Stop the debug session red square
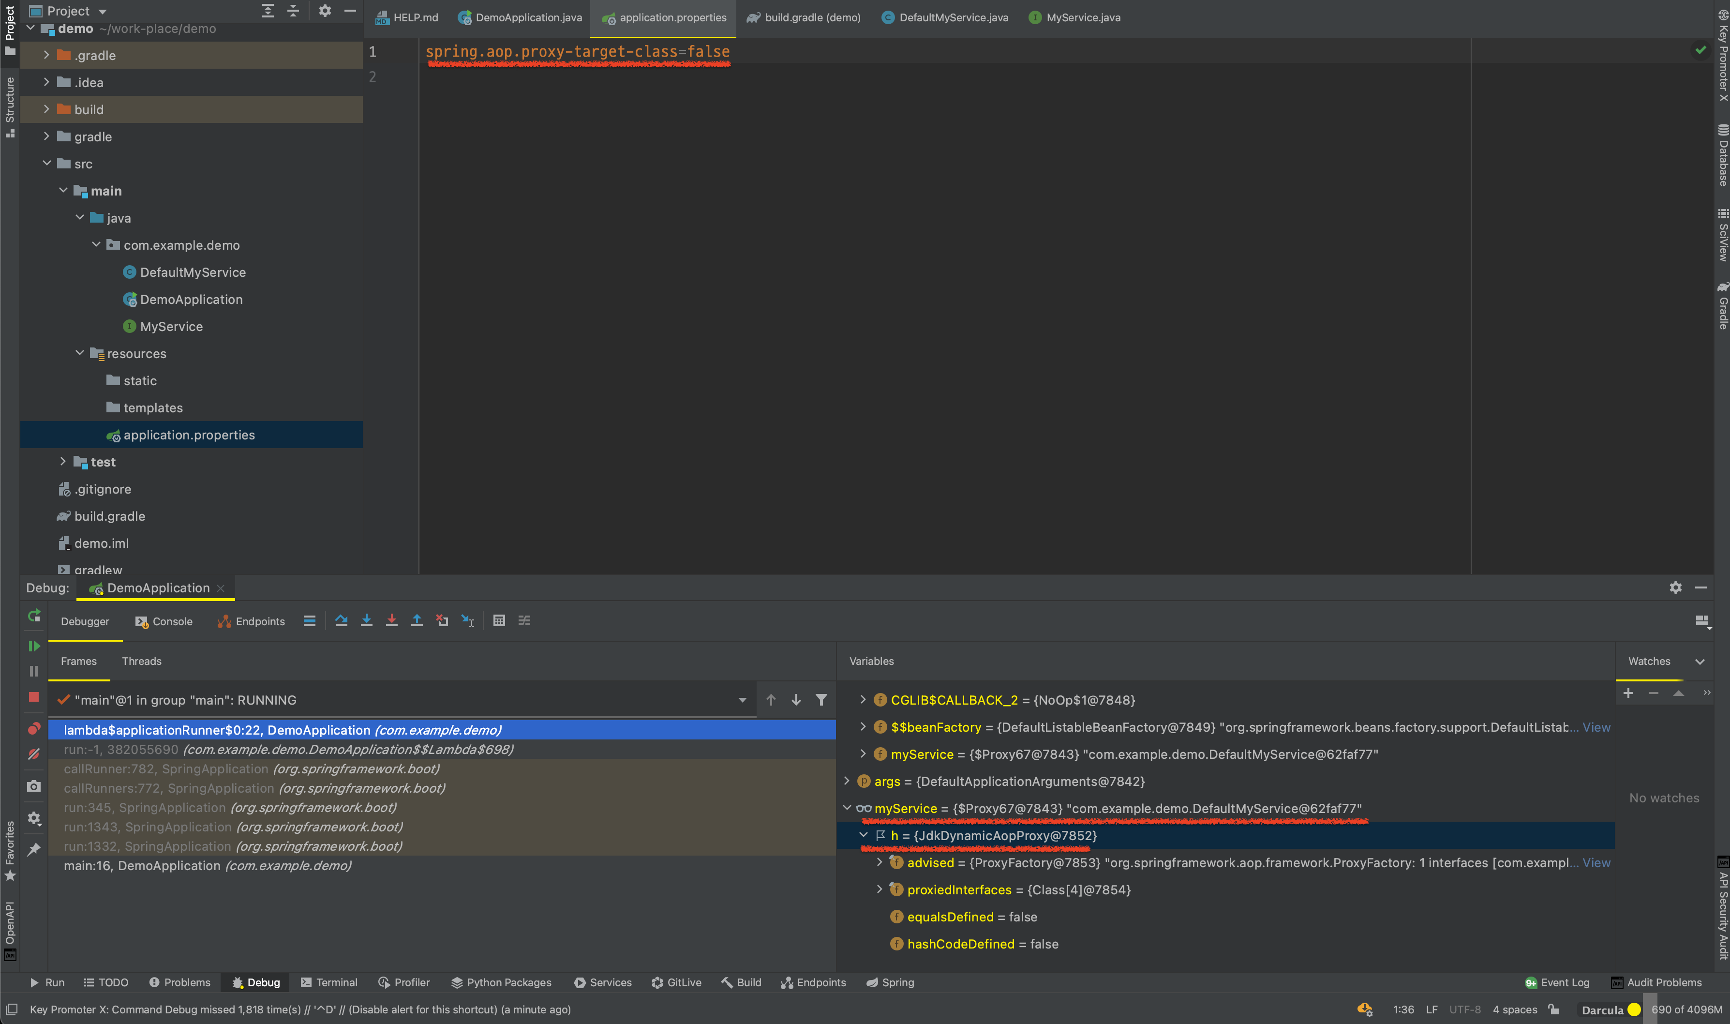The width and height of the screenshot is (1730, 1024). click(33, 697)
